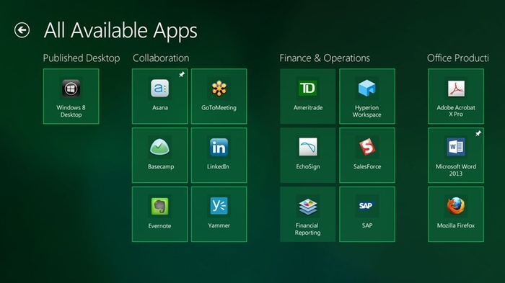Launch the Financial Reporting app

[307, 214]
